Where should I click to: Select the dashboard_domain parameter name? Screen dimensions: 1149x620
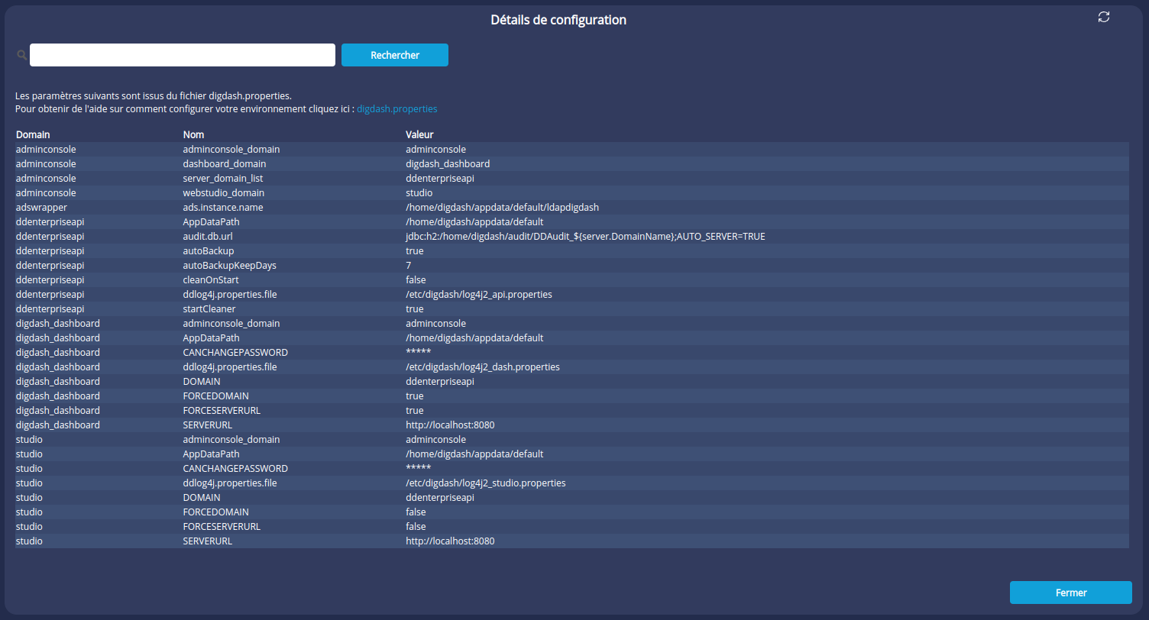[224, 164]
